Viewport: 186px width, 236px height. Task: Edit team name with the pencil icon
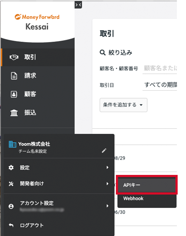[104, 151]
